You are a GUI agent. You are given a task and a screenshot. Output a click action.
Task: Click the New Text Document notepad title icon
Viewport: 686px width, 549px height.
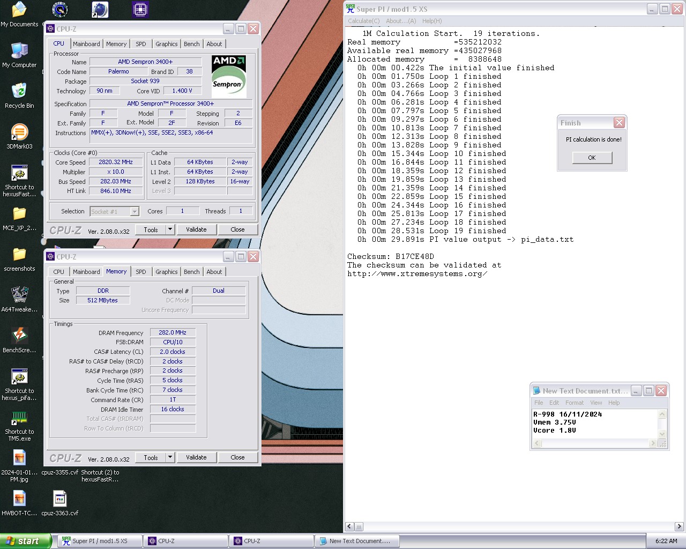pyautogui.click(x=536, y=391)
